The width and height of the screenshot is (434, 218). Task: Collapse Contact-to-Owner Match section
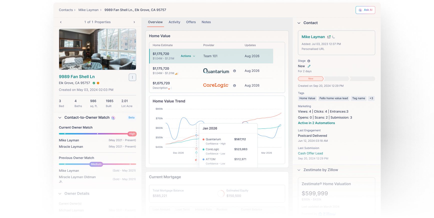(x=60, y=118)
